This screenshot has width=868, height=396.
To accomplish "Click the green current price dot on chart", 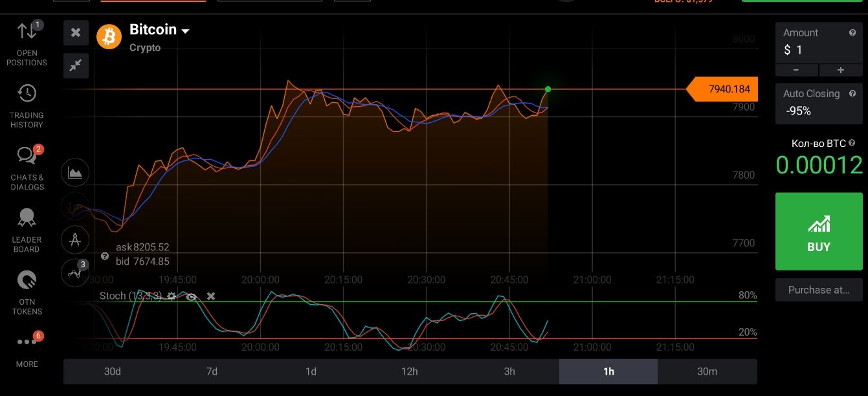I will tap(548, 89).
